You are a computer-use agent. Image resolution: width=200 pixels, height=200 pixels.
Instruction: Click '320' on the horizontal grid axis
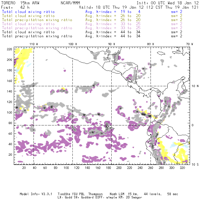point(182,168)
